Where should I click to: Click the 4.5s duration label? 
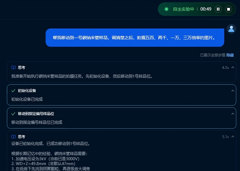point(225,68)
